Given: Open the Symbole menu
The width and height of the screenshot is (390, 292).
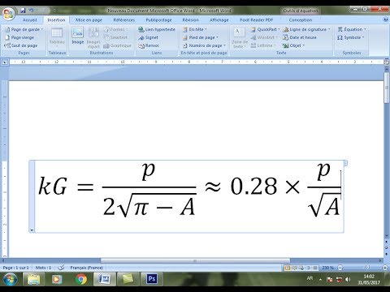Looking at the screenshot, I should tap(351, 37).
